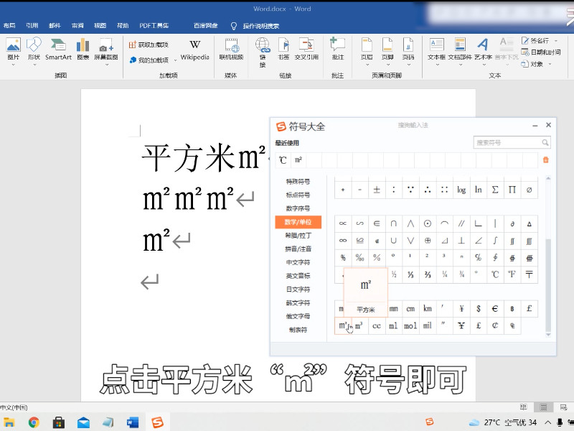Click the Wikipedia add-in icon
This screenshot has width=574, height=431.
(194, 45)
